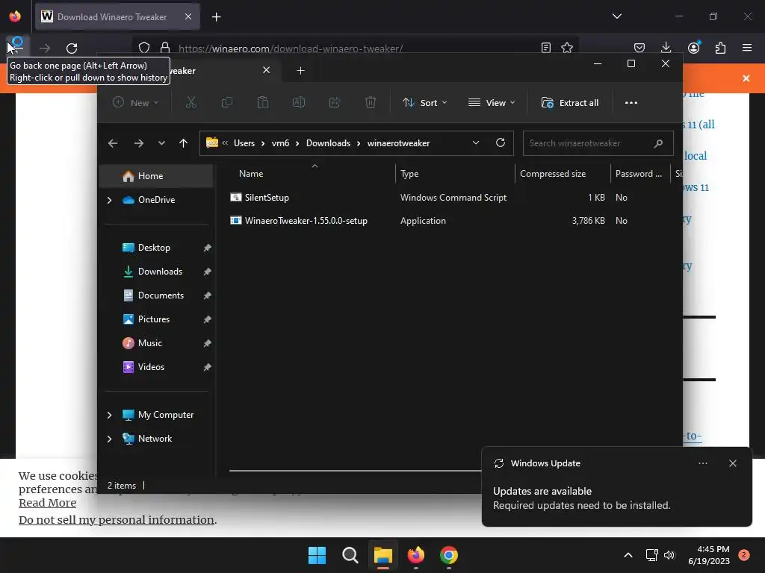Expand the address bar history dropdown

(x=476, y=143)
